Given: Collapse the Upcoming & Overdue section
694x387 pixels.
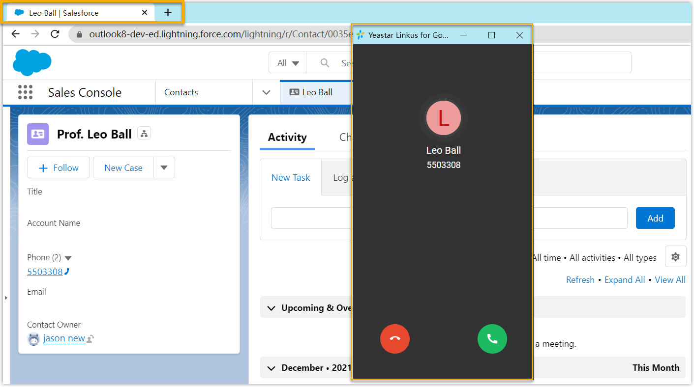Looking at the screenshot, I should (x=271, y=308).
